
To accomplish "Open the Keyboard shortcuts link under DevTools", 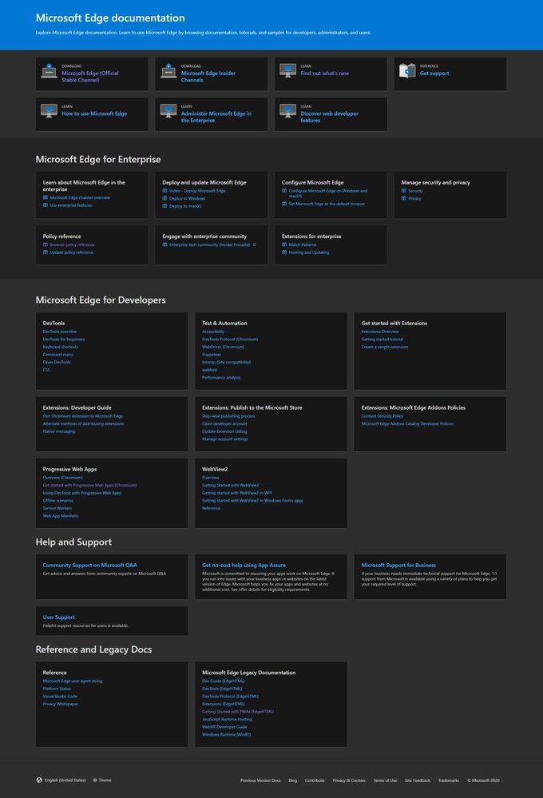I will click(x=61, y=347).
